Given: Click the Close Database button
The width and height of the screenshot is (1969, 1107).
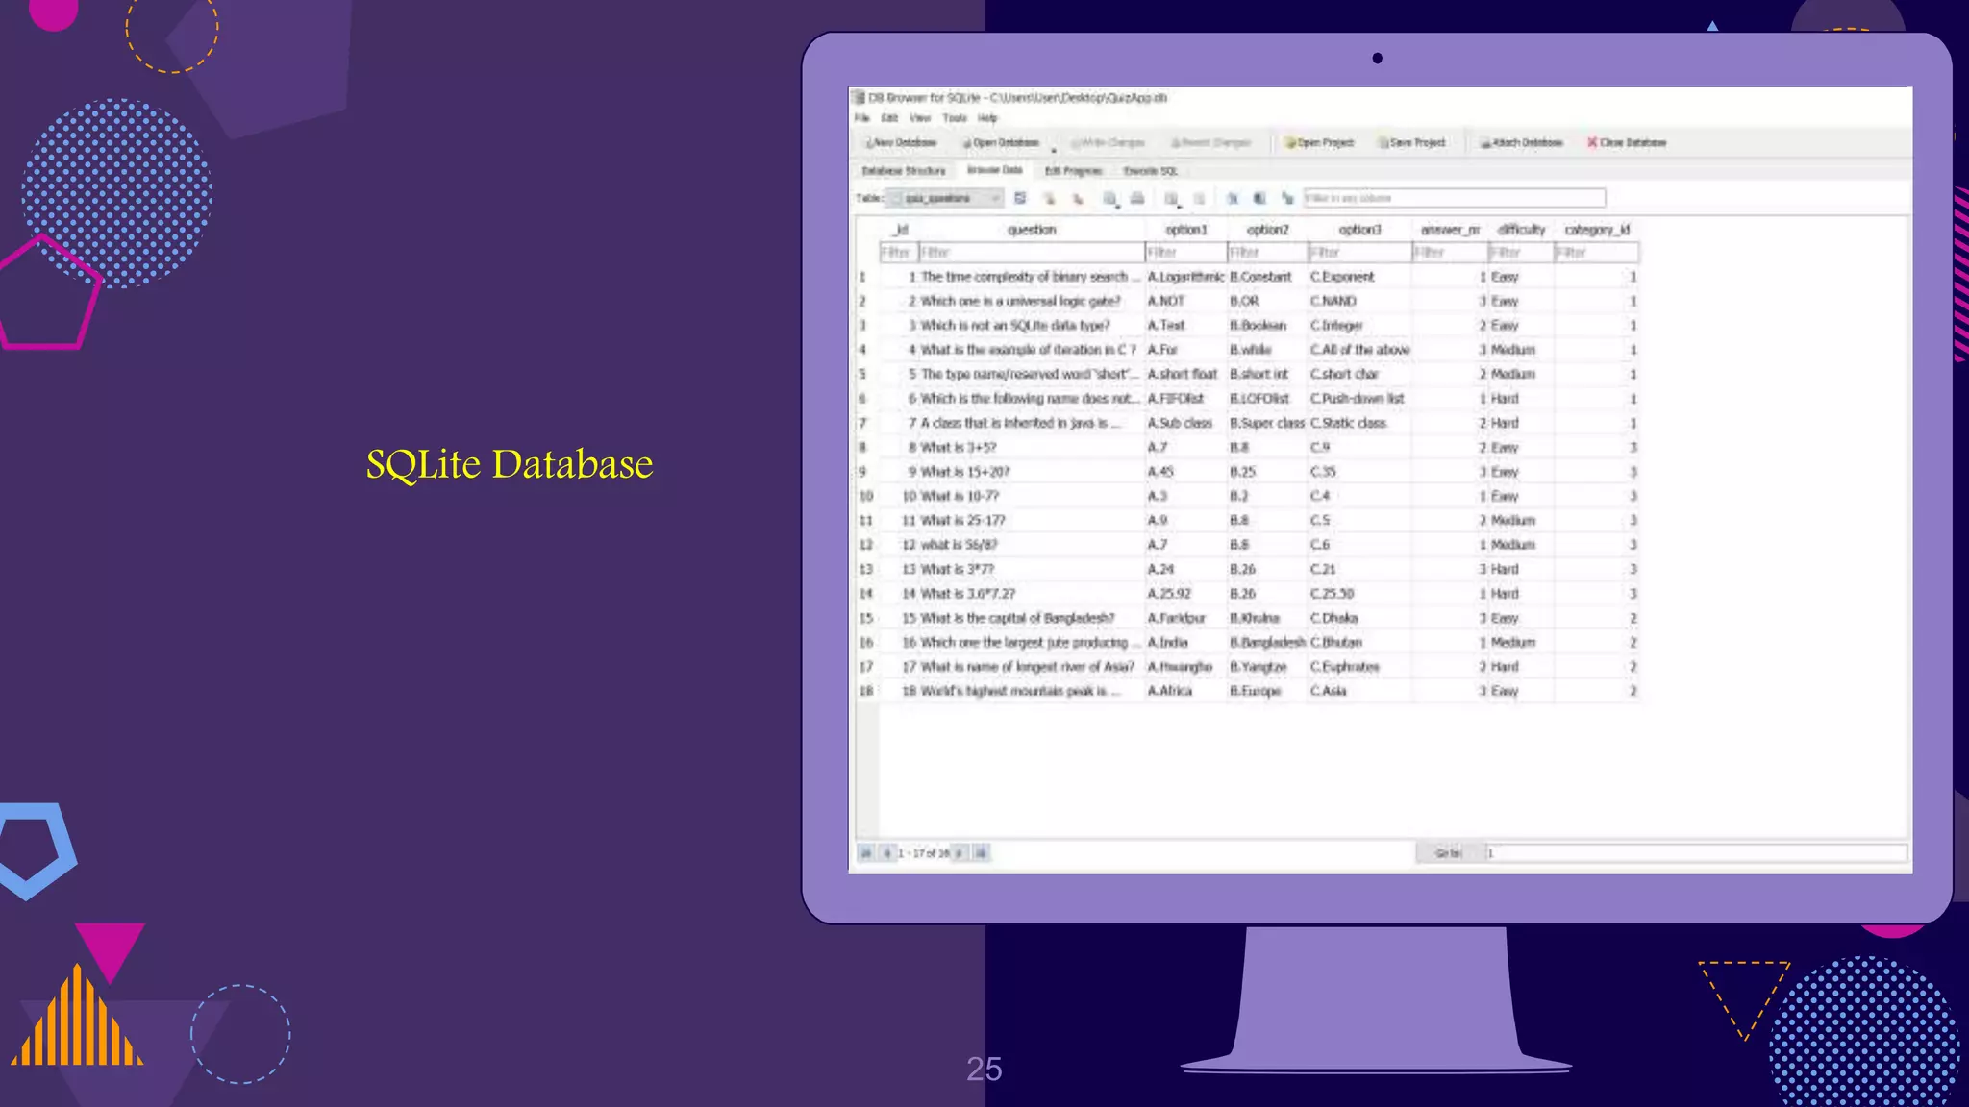Looking at the screenshot, I should [1627, 142].
